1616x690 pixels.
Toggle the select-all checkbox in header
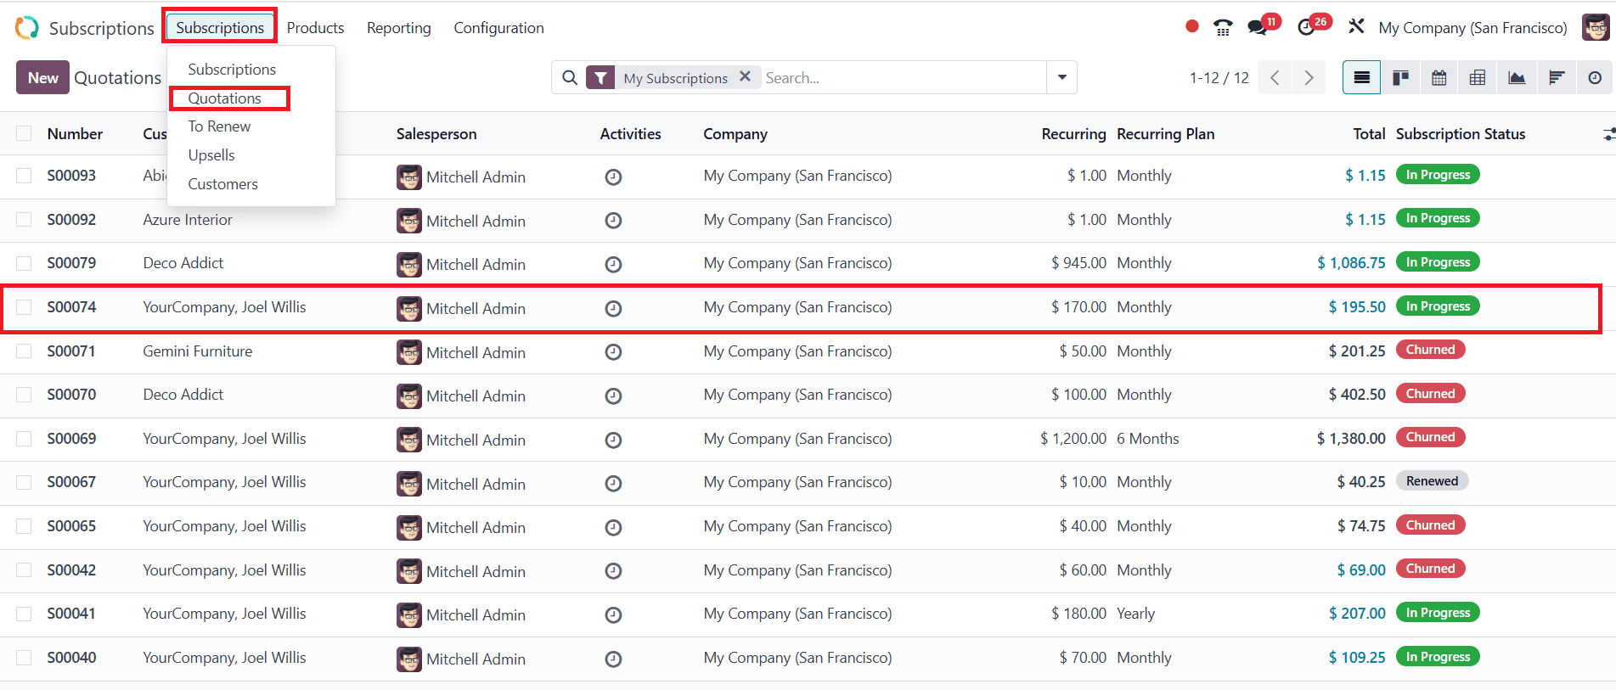point(24,133)
